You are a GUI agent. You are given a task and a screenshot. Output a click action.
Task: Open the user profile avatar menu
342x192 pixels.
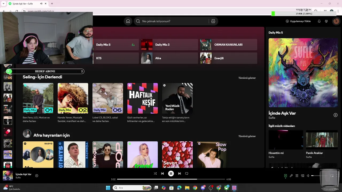336,21
